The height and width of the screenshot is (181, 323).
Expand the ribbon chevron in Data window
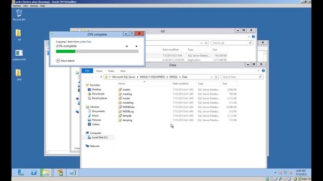tap(259, 70)
